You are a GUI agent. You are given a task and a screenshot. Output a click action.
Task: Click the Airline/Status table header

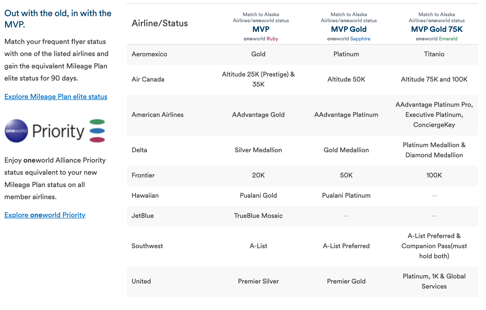point(160,23)
